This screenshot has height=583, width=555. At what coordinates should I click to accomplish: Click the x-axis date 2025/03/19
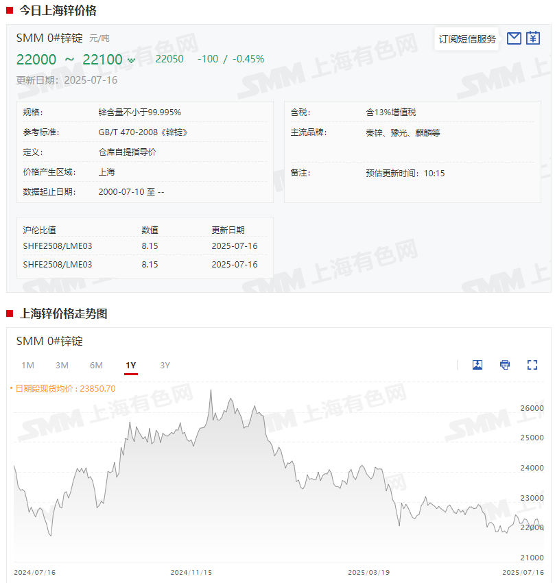[x=368, y=573]
